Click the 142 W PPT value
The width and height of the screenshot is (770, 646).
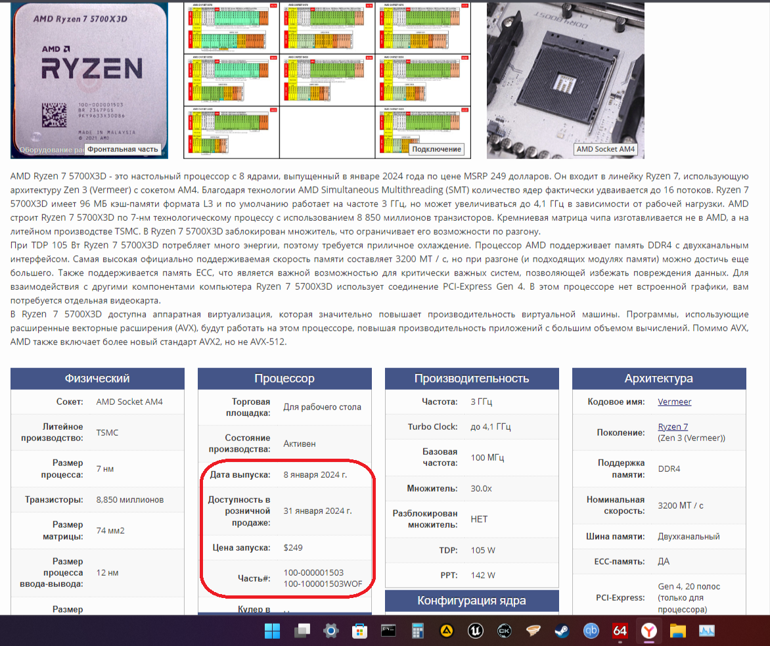tap(483, 575)
